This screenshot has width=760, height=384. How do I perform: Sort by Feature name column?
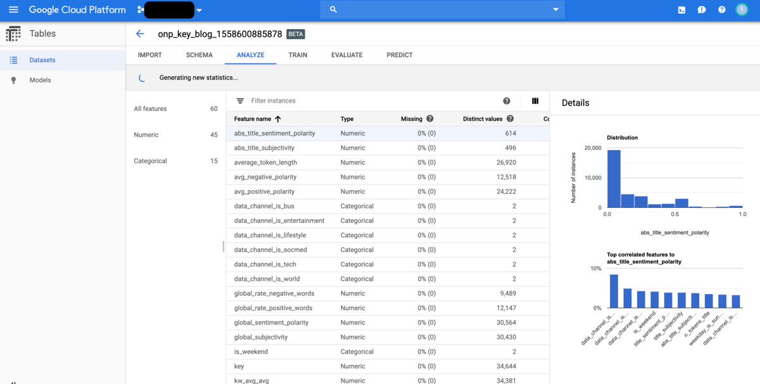(x=253, y=119)
